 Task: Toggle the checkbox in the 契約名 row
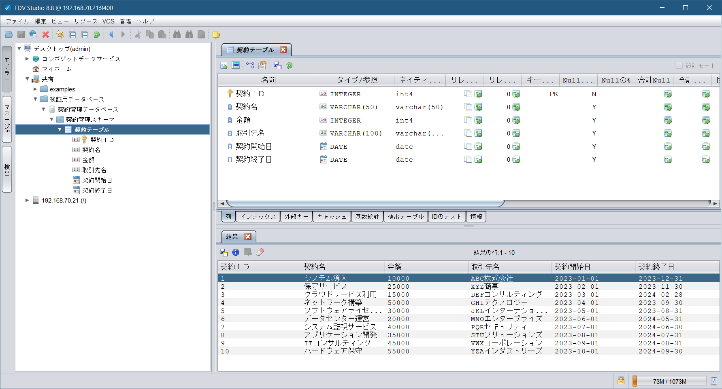[468, 107]
